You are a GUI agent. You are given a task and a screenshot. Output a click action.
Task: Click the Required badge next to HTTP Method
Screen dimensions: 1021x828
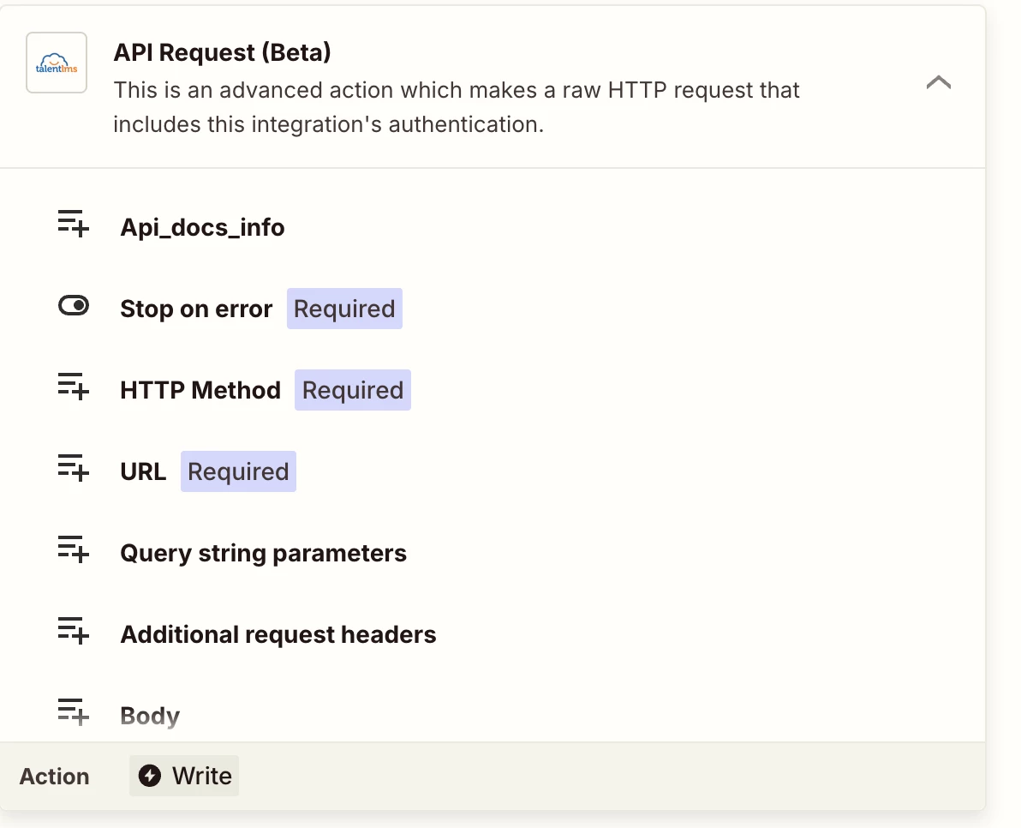[353, 390]
